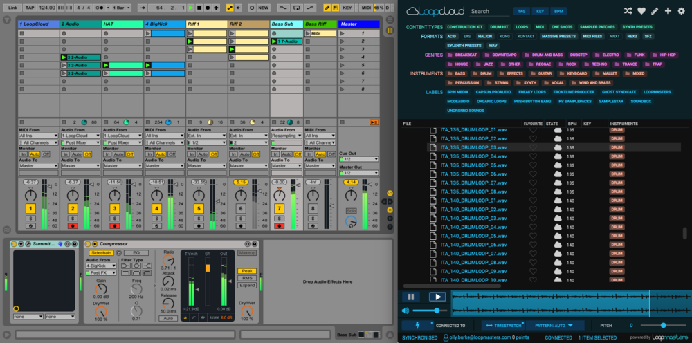Click the NEW button in the transport
This screenshot has width=692, height=343.
coord(264,8)
